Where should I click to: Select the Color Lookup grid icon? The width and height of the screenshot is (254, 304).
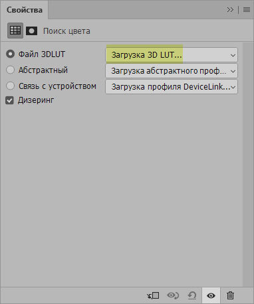tap(15, 31)
